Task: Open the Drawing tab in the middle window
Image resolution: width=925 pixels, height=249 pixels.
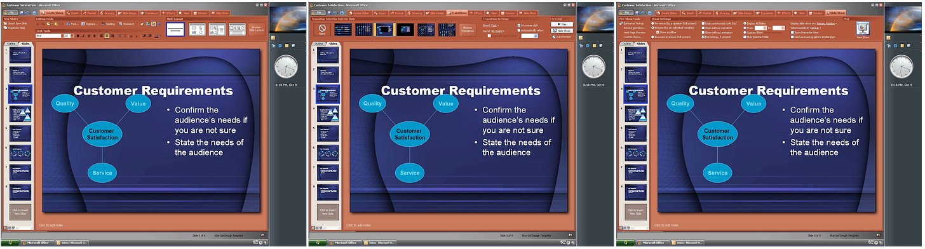Action: pyautogui.click(x=415, y=13)
